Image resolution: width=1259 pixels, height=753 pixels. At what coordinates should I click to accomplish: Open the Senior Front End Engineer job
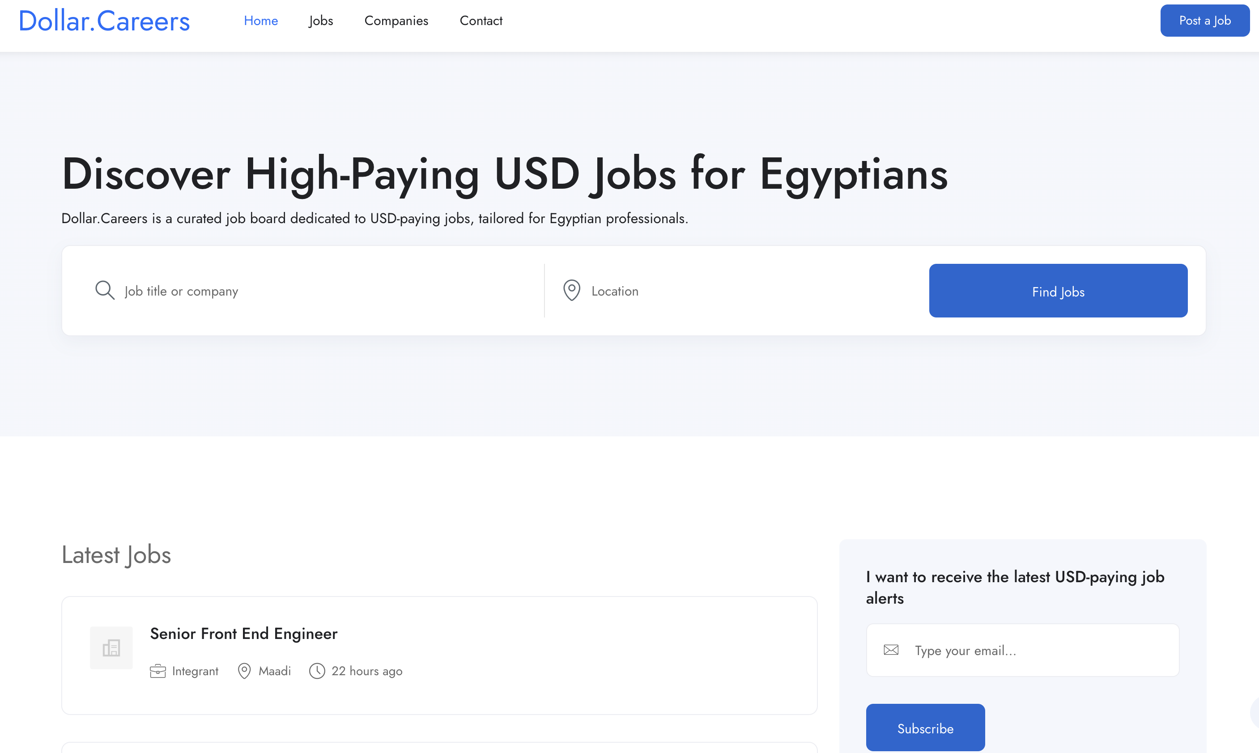[x=244, y=634]
